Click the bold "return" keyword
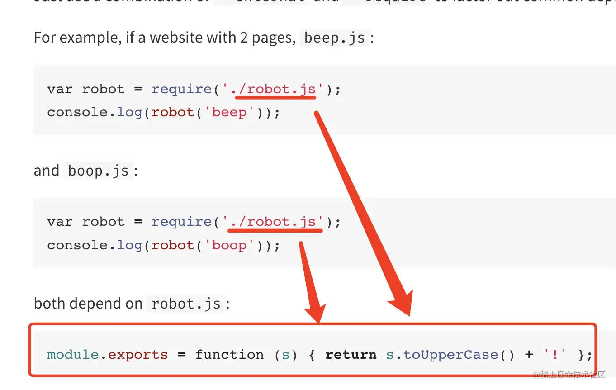616x390 pixels. coord(351,355)
